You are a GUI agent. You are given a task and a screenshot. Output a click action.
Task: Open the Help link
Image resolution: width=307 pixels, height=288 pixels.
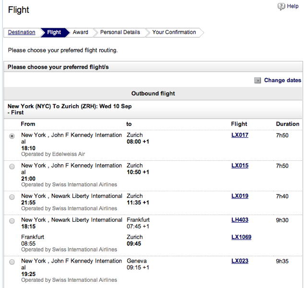pyautogui.click(x=293, y=6)
